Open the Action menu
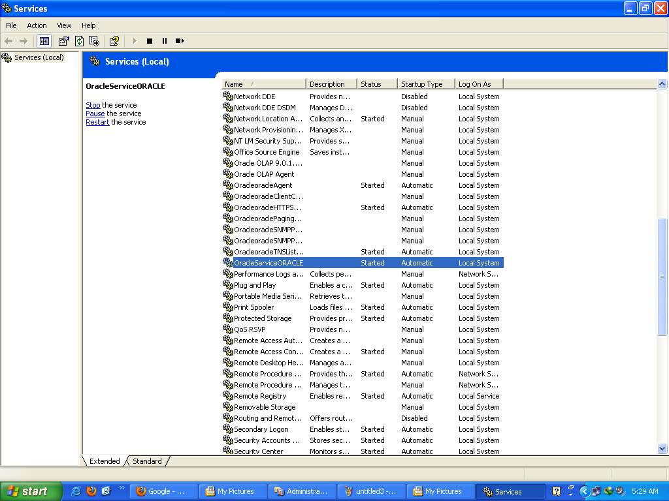 click(x=37, y=25)
